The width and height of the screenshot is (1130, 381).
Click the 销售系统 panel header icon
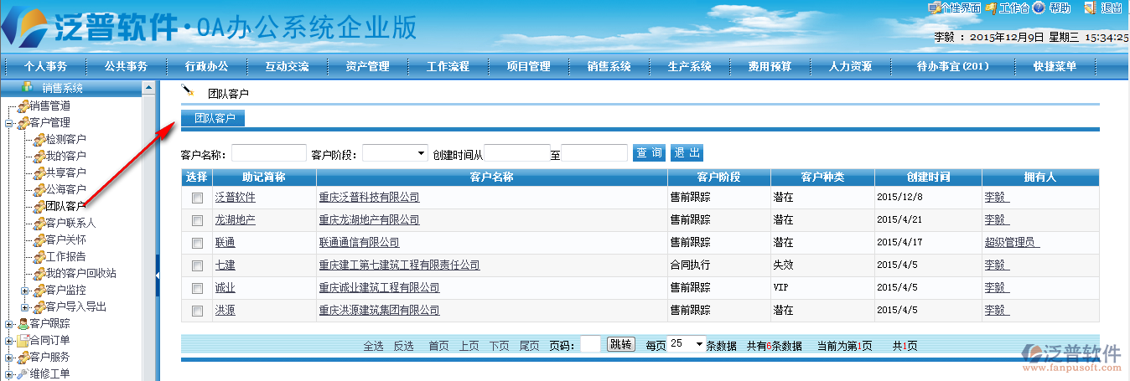coord(27,87)
